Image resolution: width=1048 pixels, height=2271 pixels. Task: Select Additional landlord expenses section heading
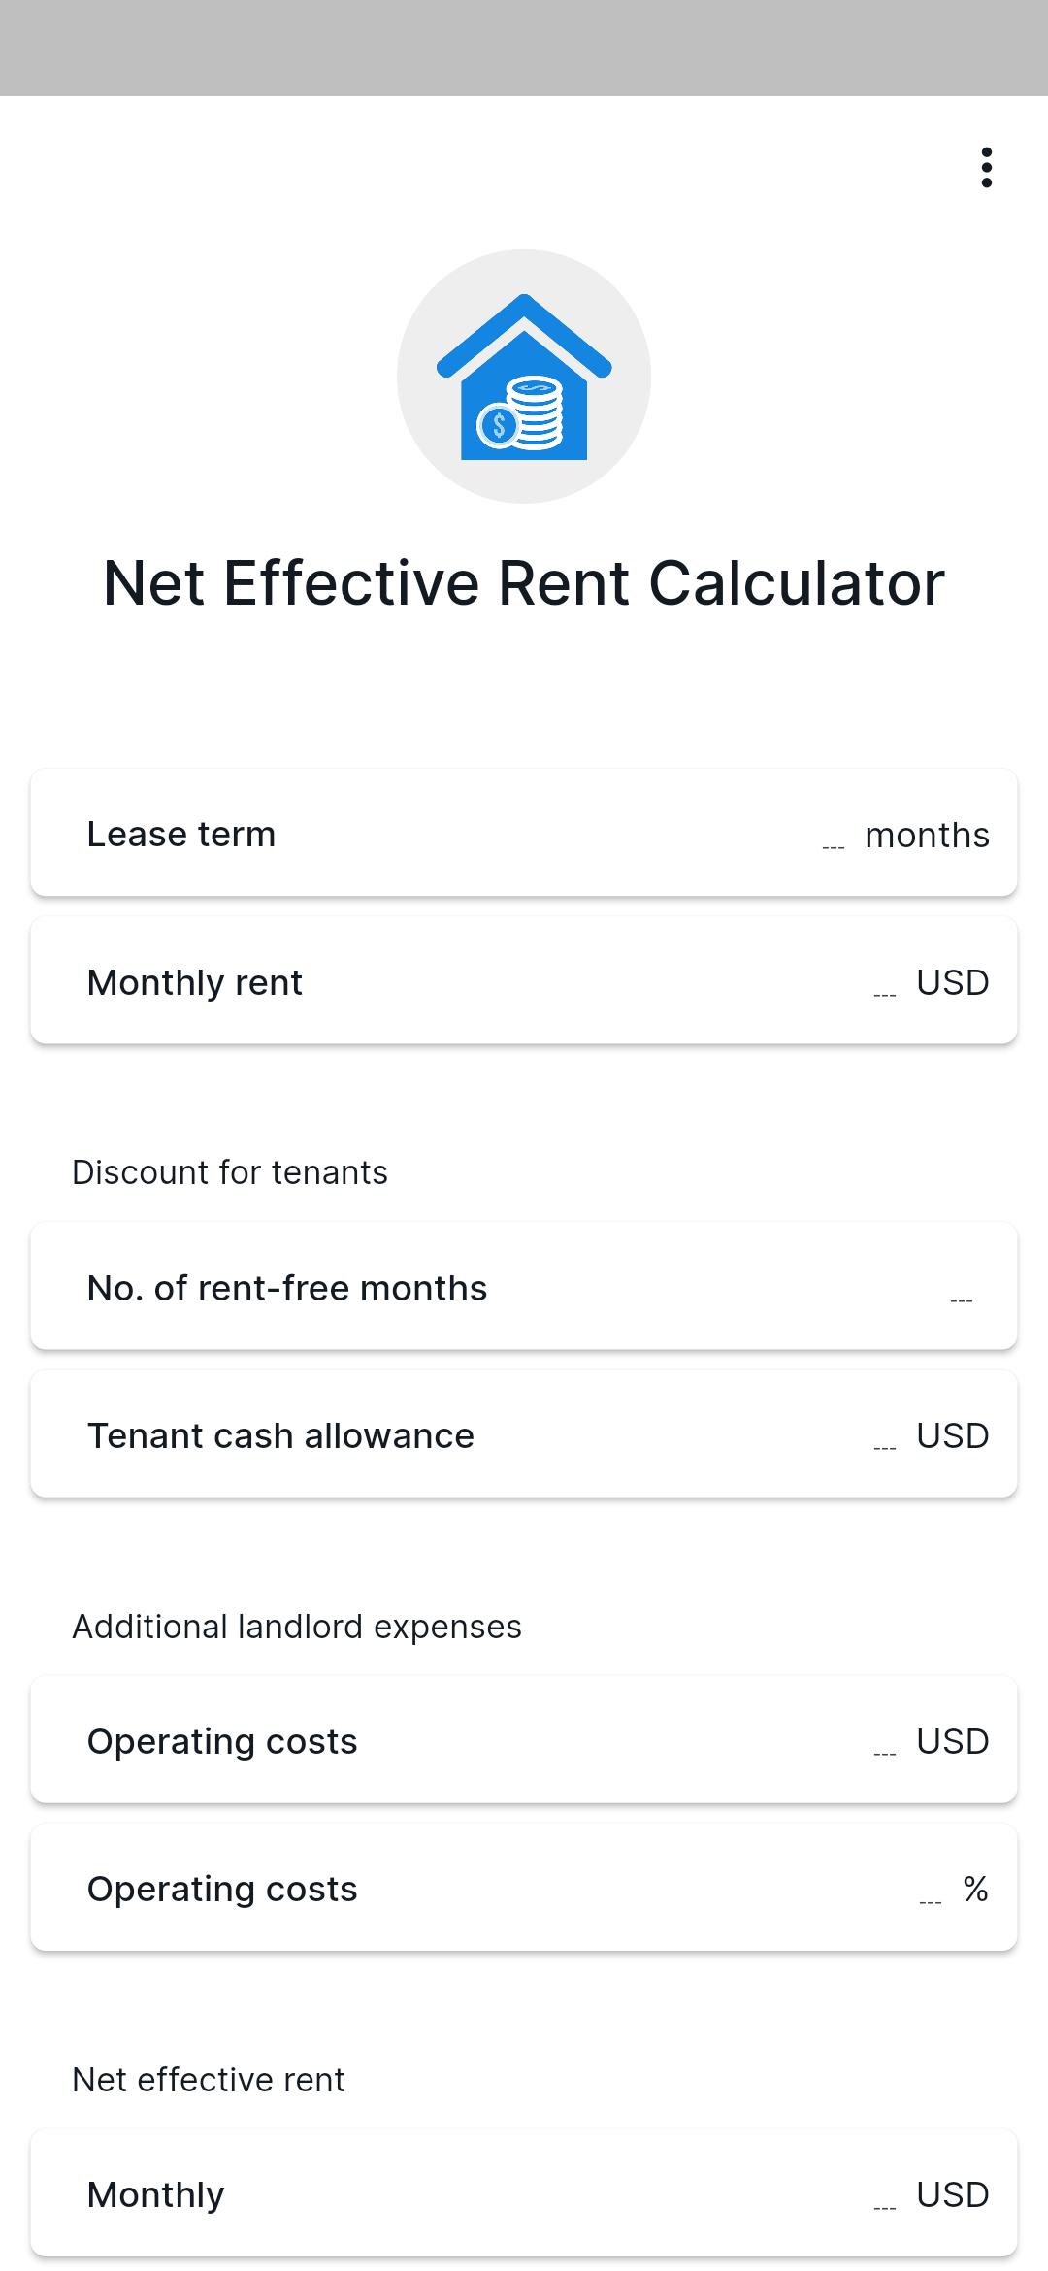[297, 1627]
